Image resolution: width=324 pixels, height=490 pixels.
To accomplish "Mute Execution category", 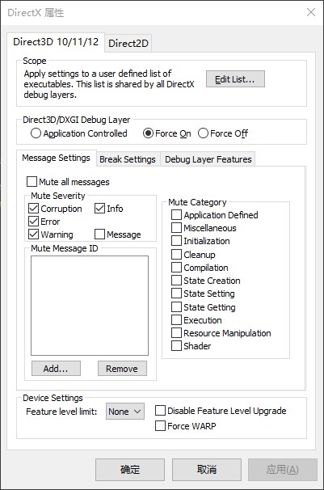I will (x=196, y=320).
